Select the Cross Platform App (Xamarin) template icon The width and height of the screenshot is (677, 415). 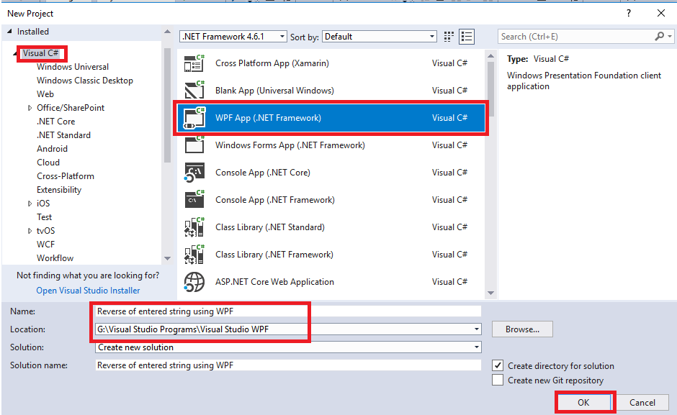click(x=194, y=63)
